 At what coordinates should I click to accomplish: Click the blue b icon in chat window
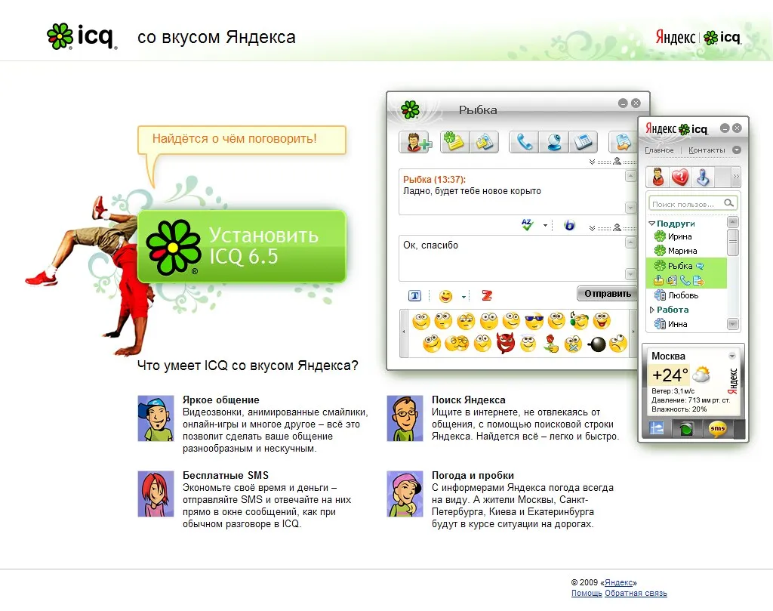click(x=569, y=226)
